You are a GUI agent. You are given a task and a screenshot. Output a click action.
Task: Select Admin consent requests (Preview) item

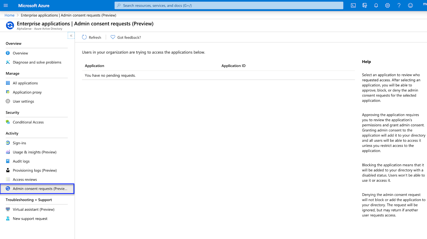37,189
